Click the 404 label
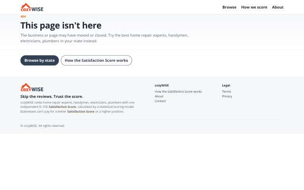The height and width of the screenshot is (190, 304). [x=23, y=17]
